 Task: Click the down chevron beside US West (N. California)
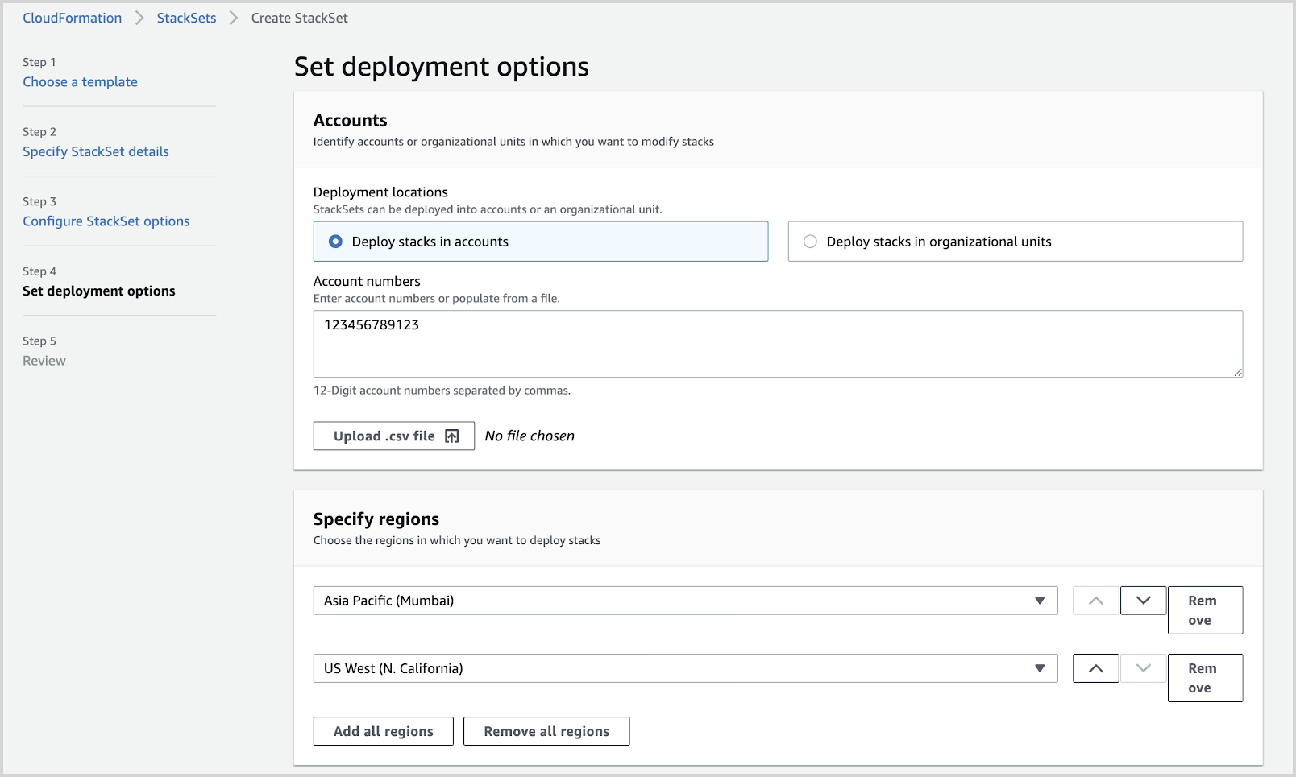point(1142,667)
